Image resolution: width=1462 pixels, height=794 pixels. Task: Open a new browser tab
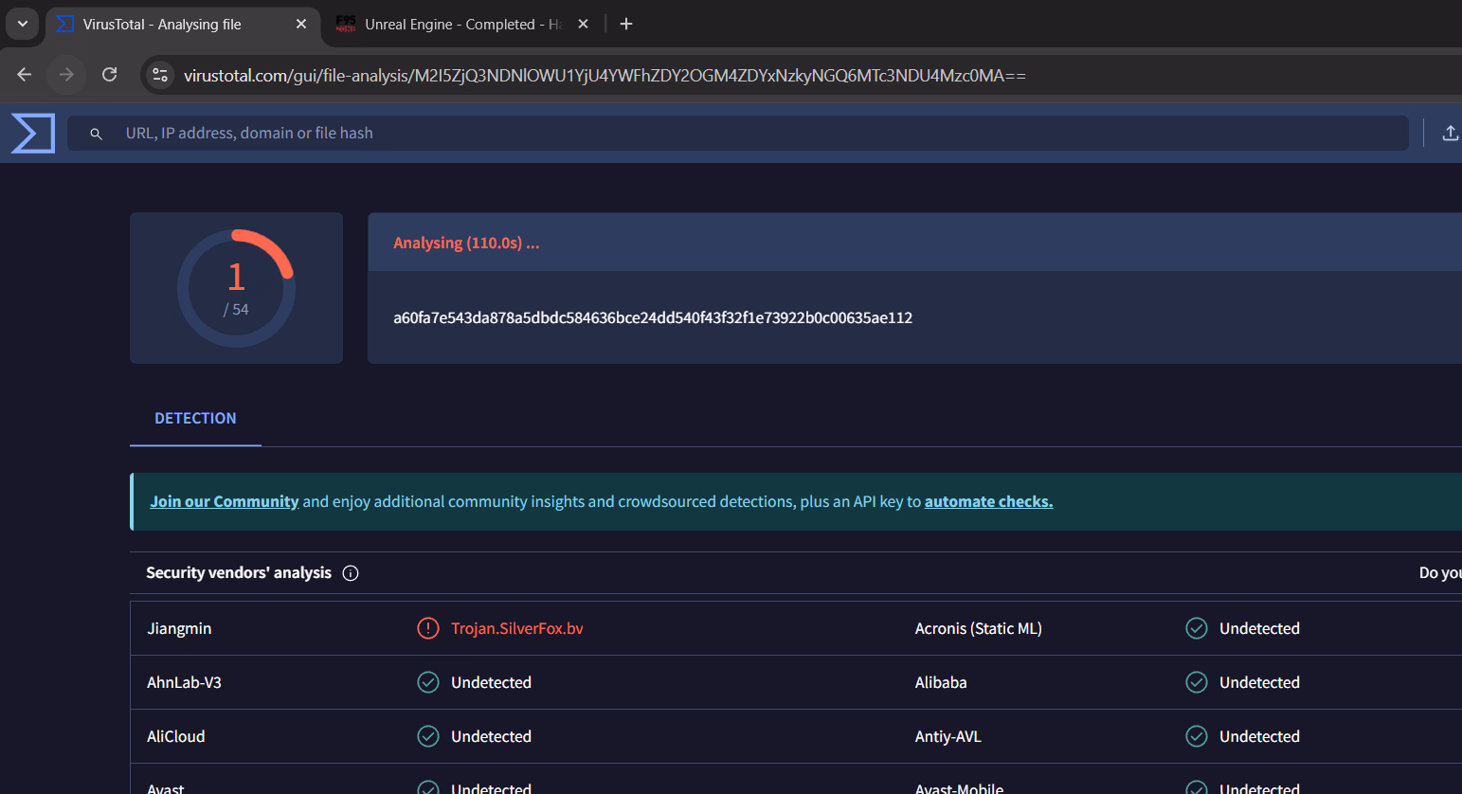[626, 24]
